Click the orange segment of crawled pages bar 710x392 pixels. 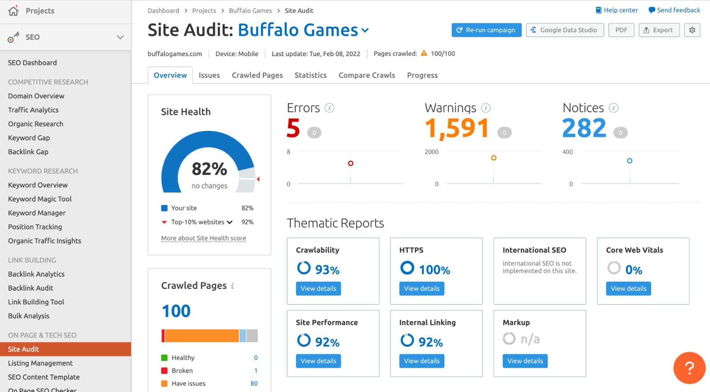[x=202, y=336]
